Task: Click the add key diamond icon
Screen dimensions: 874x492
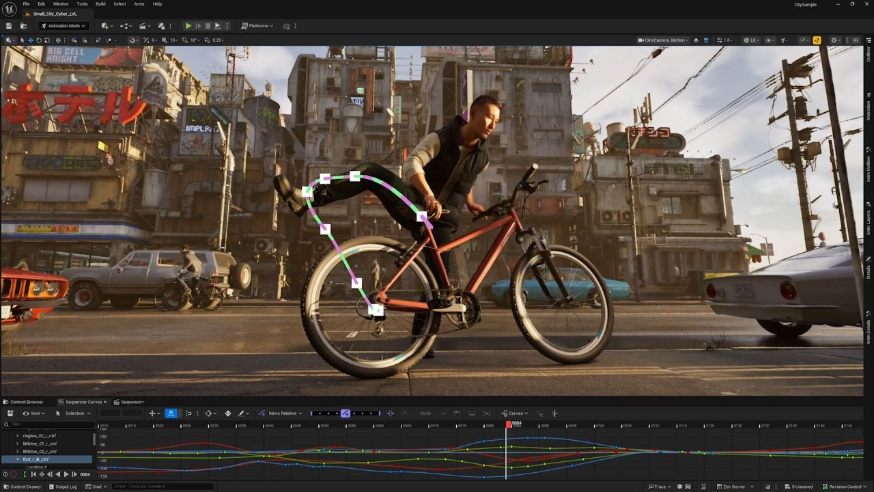Action: [x=228, y=413]
